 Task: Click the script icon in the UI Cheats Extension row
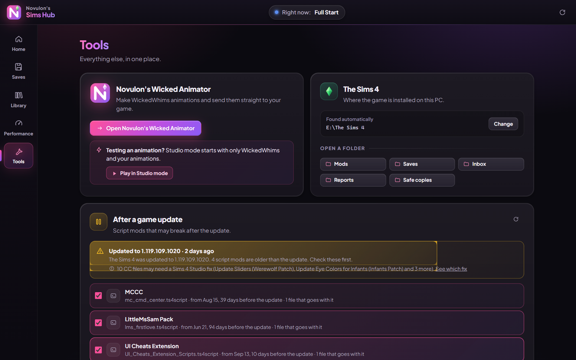coord(113,350)
